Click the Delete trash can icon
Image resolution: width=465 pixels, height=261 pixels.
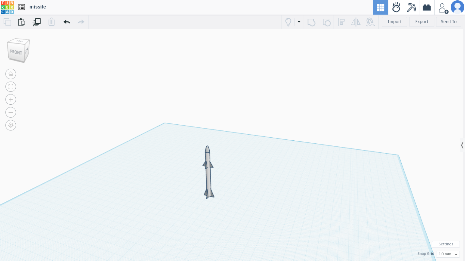tap(51, 22)
